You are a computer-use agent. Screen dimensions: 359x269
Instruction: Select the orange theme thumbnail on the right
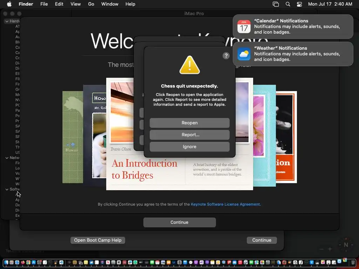pos(286,137)
